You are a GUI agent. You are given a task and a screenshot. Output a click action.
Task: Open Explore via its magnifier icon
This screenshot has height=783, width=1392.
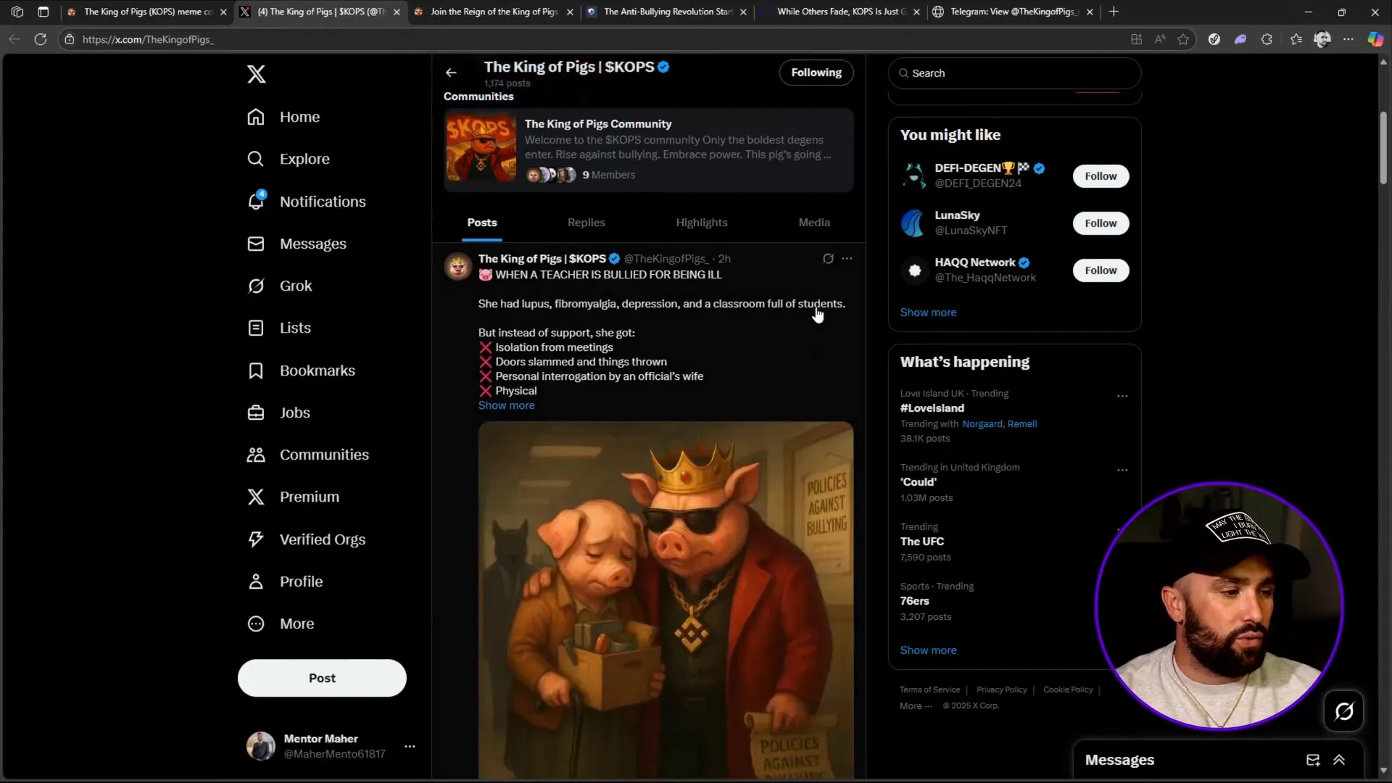pos(255,159)
